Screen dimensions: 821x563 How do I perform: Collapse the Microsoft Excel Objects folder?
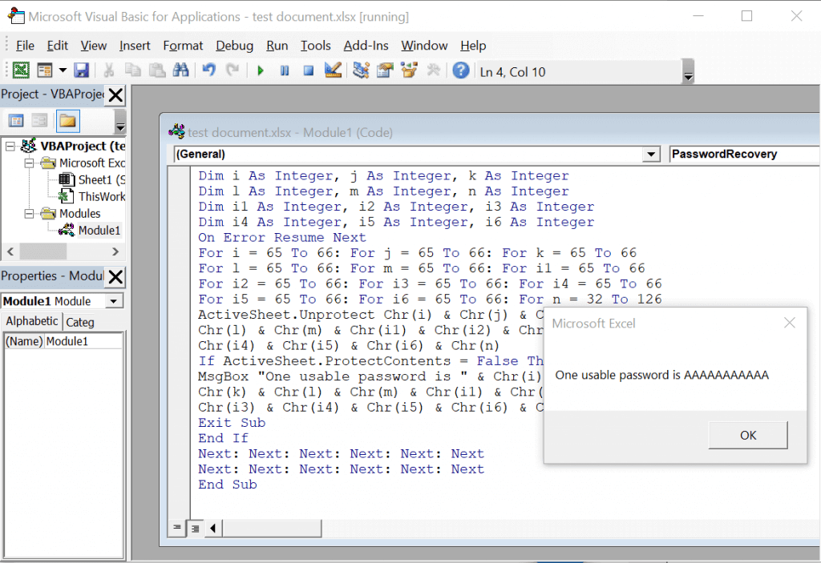pos(30,163)
